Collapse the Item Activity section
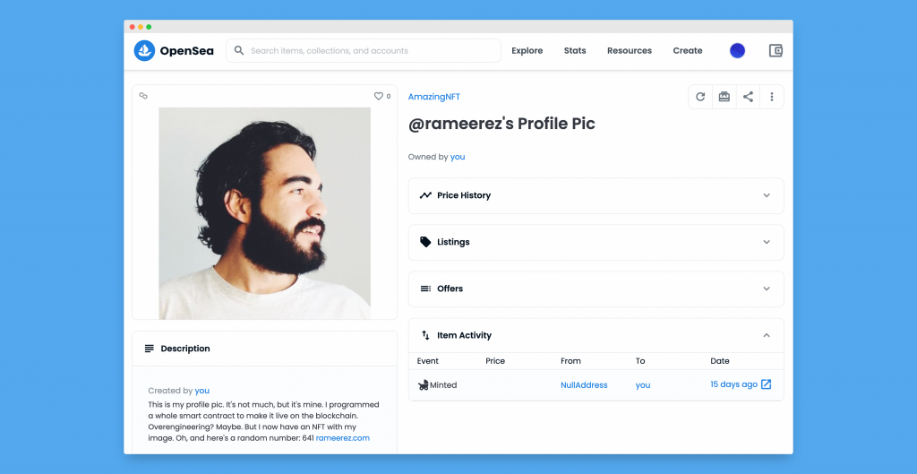 [596, 335]
